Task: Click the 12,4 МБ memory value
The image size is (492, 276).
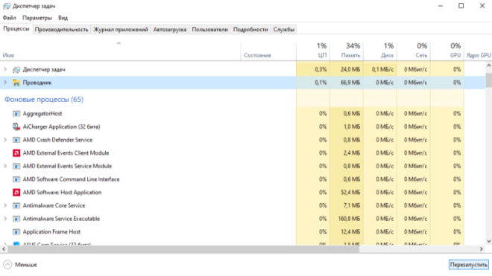Action: coord(350,232)
